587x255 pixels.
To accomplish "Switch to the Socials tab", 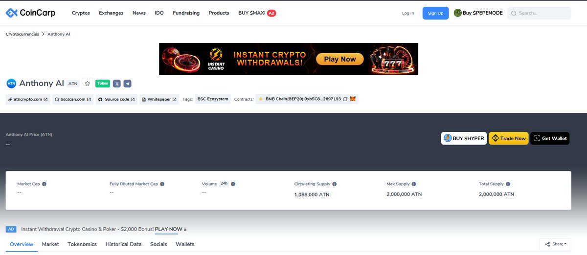I will click(x=158, y=244).
